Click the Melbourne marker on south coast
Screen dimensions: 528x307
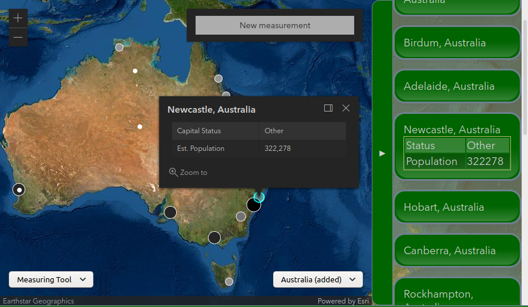pos(214,238)
